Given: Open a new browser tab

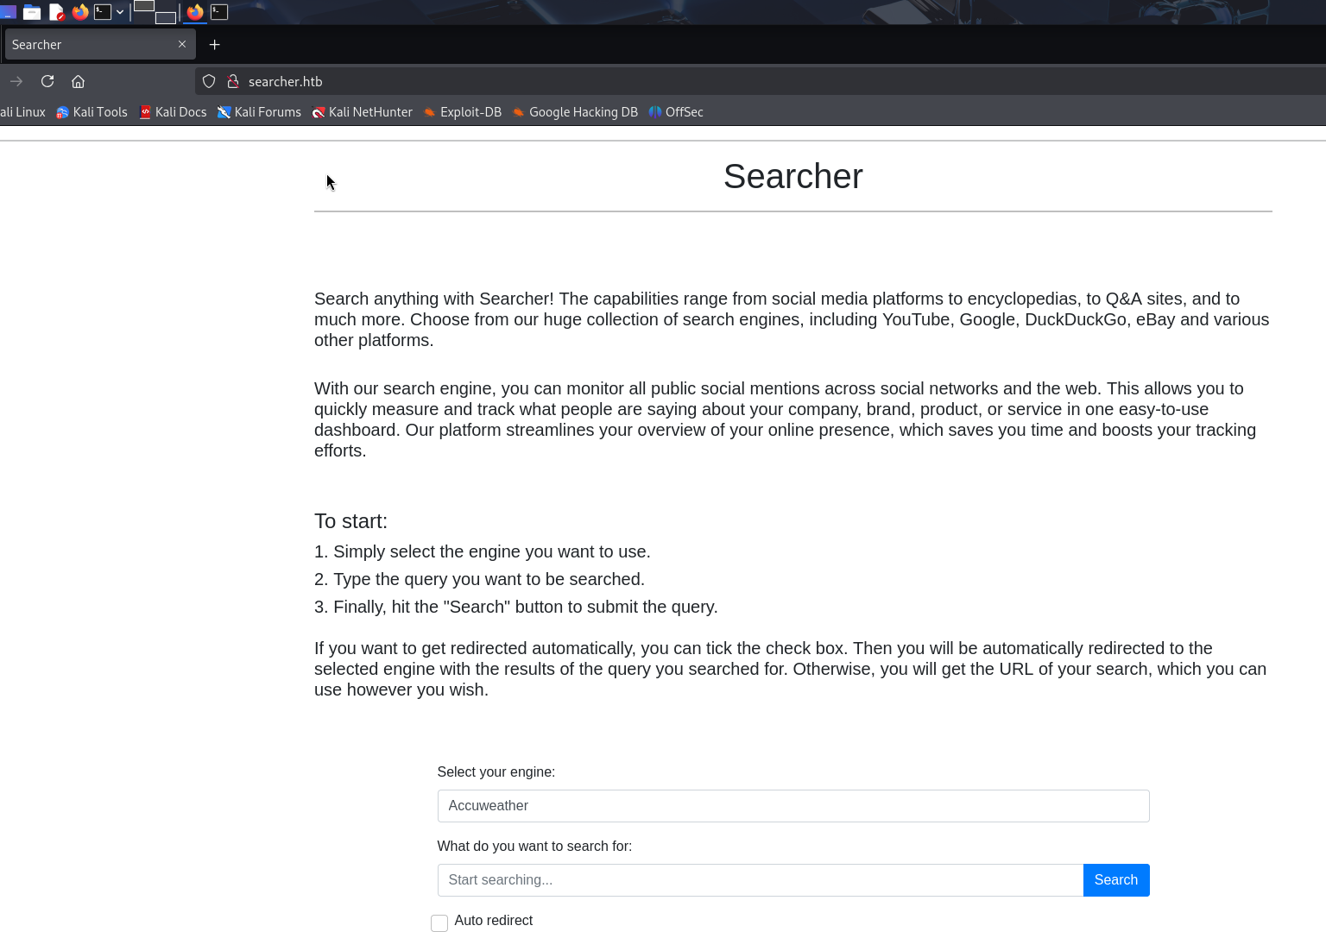Looking at the screenshot, I should pyautogui.click(x=215, y=44).
